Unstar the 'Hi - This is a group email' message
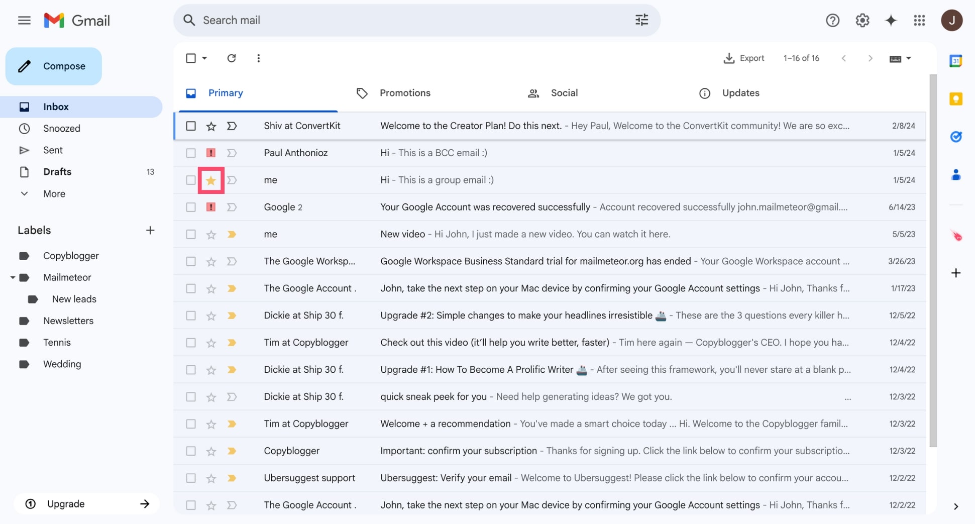 point(211,180)
